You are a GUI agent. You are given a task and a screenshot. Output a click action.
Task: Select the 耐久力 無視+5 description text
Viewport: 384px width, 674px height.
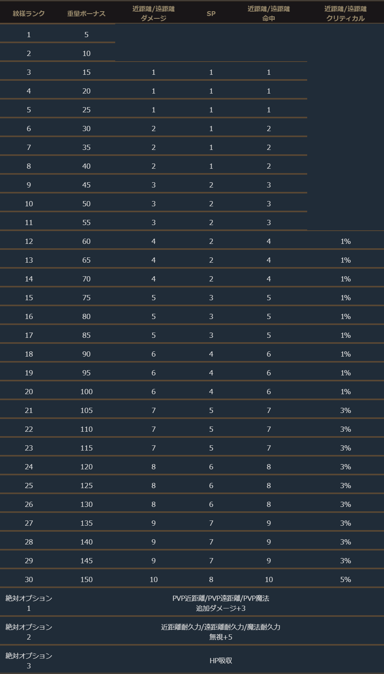tap(221, 632)
